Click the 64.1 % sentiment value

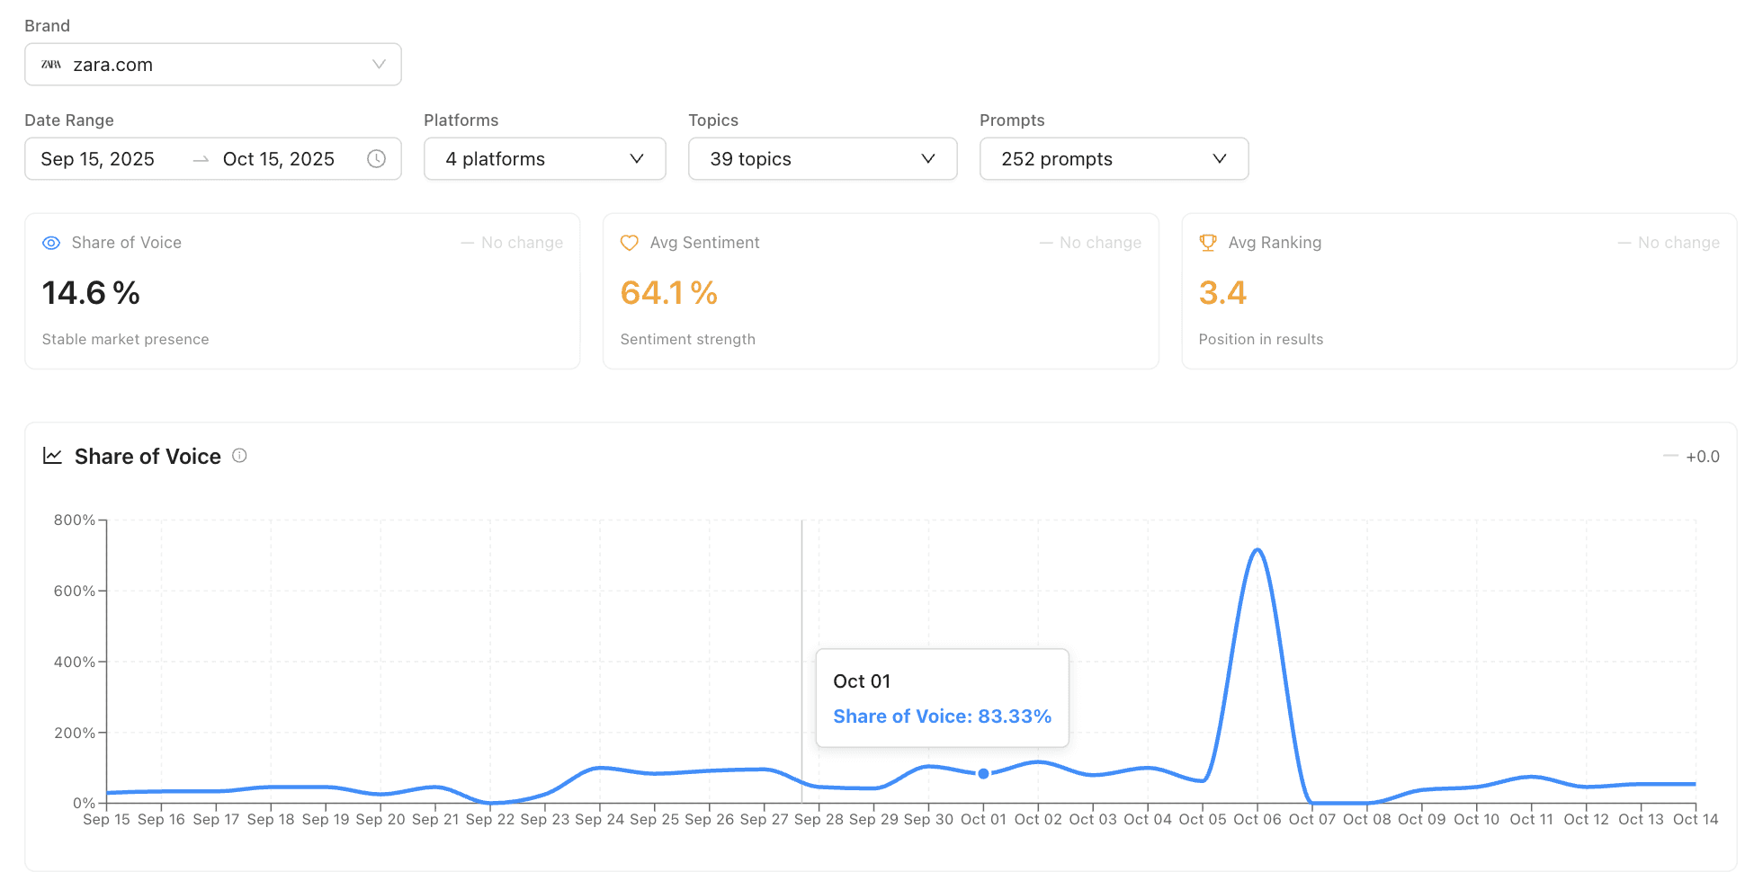[669, 293]
